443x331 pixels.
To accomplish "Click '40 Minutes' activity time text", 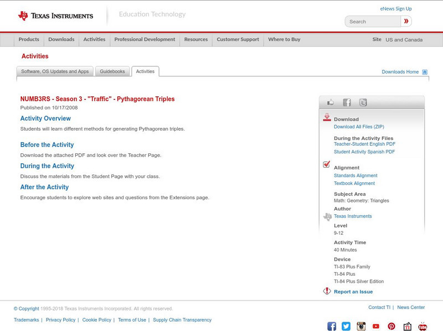I will pyautogui.click(x=345, y=250).
